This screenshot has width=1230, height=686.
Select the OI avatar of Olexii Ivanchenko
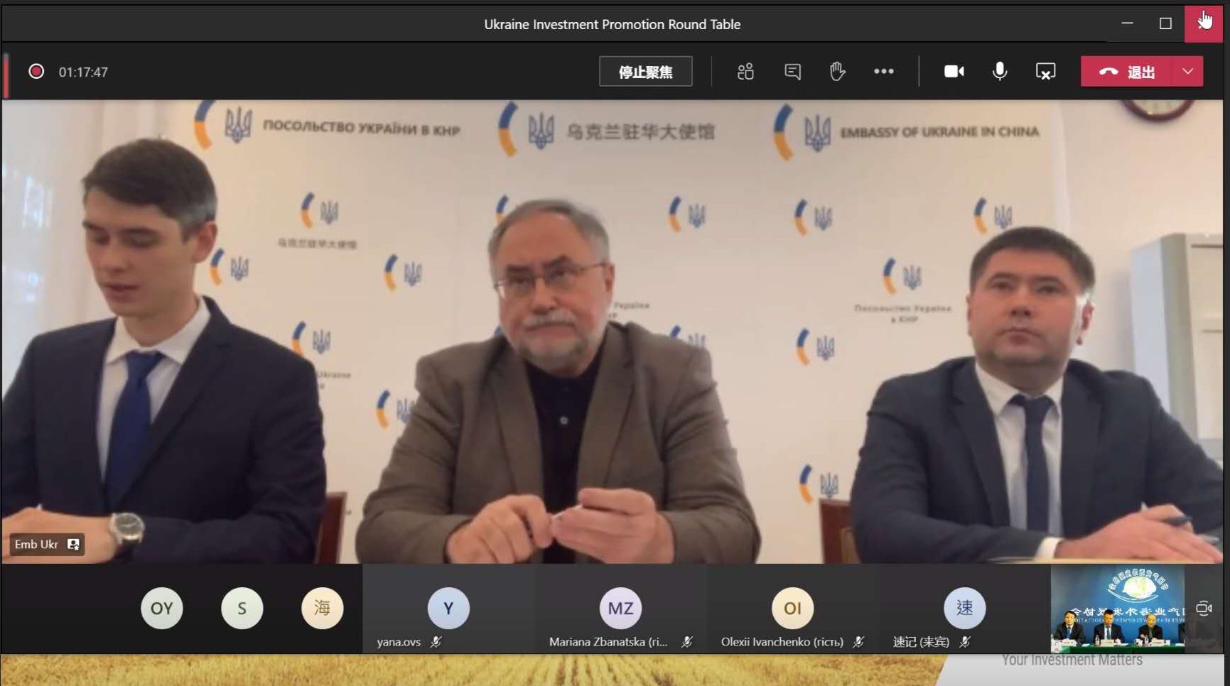point(792,609)
